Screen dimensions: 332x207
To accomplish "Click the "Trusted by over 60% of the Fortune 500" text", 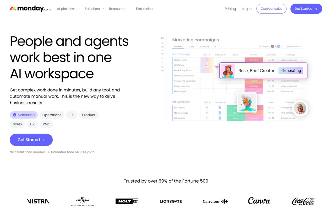I will 166,181.
